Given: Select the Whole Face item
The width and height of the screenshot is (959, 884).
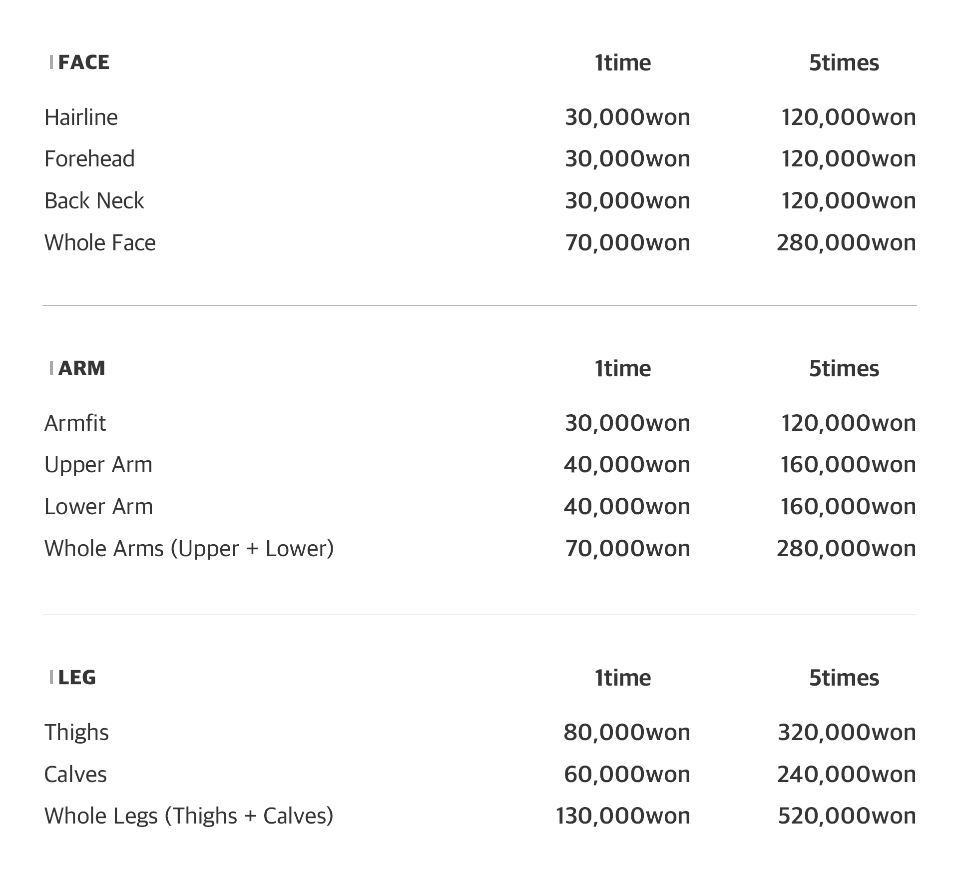Looking at the screenshot, I should [100, 243].
